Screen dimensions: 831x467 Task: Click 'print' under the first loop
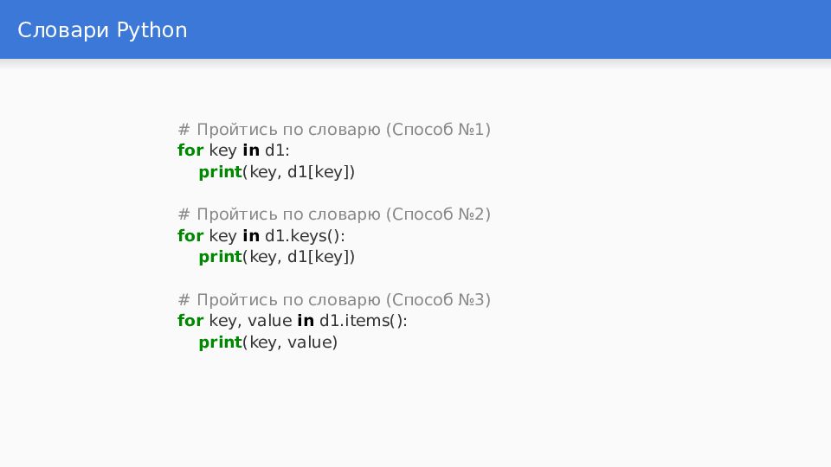[220, 172]
